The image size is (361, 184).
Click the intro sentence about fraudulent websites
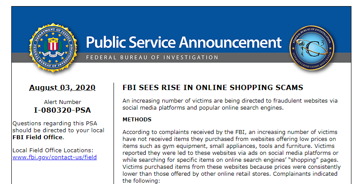click(x=230, y=104)
